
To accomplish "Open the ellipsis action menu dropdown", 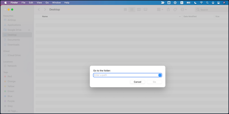I will (x=184, y=9).
